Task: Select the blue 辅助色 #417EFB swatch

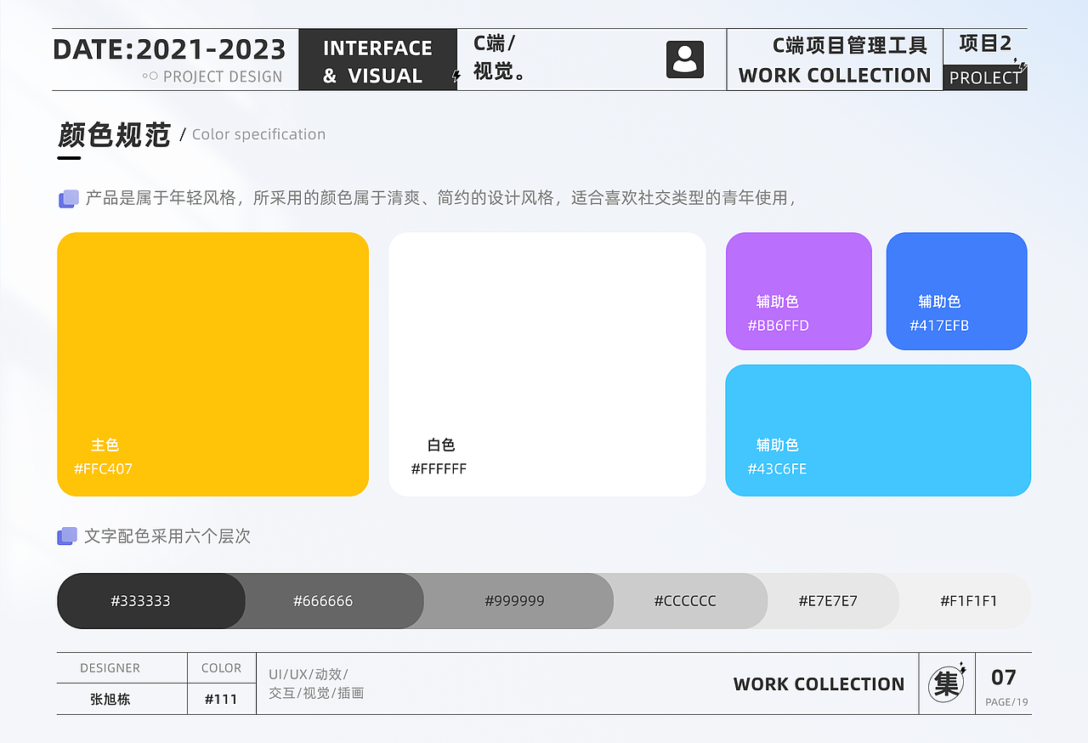Action: click(x=956, y=291)
